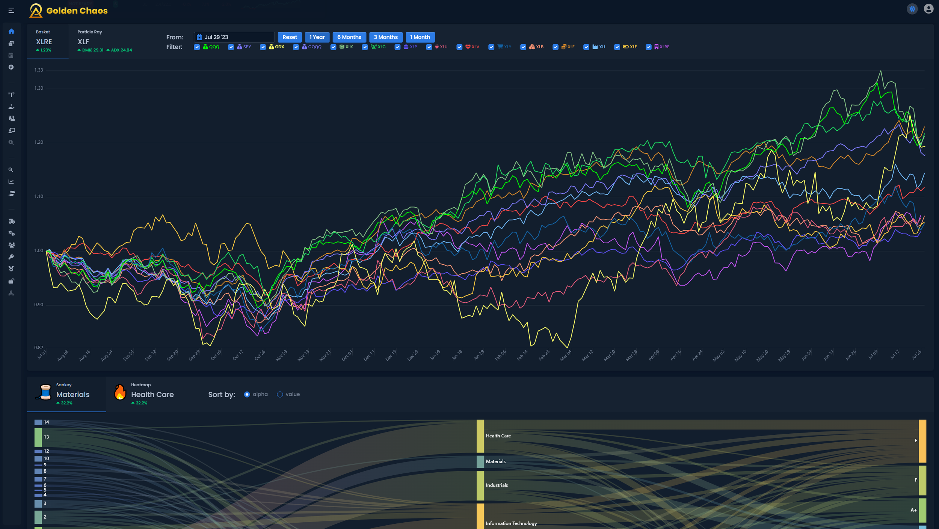Expand the sidebar with the hamburger menu

pyautogui.click(x=11, y=11)
